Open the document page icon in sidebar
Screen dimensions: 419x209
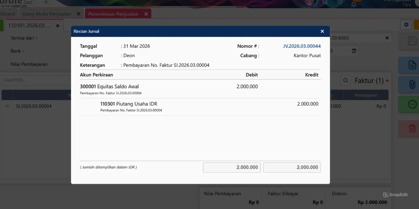coord(412,65)
